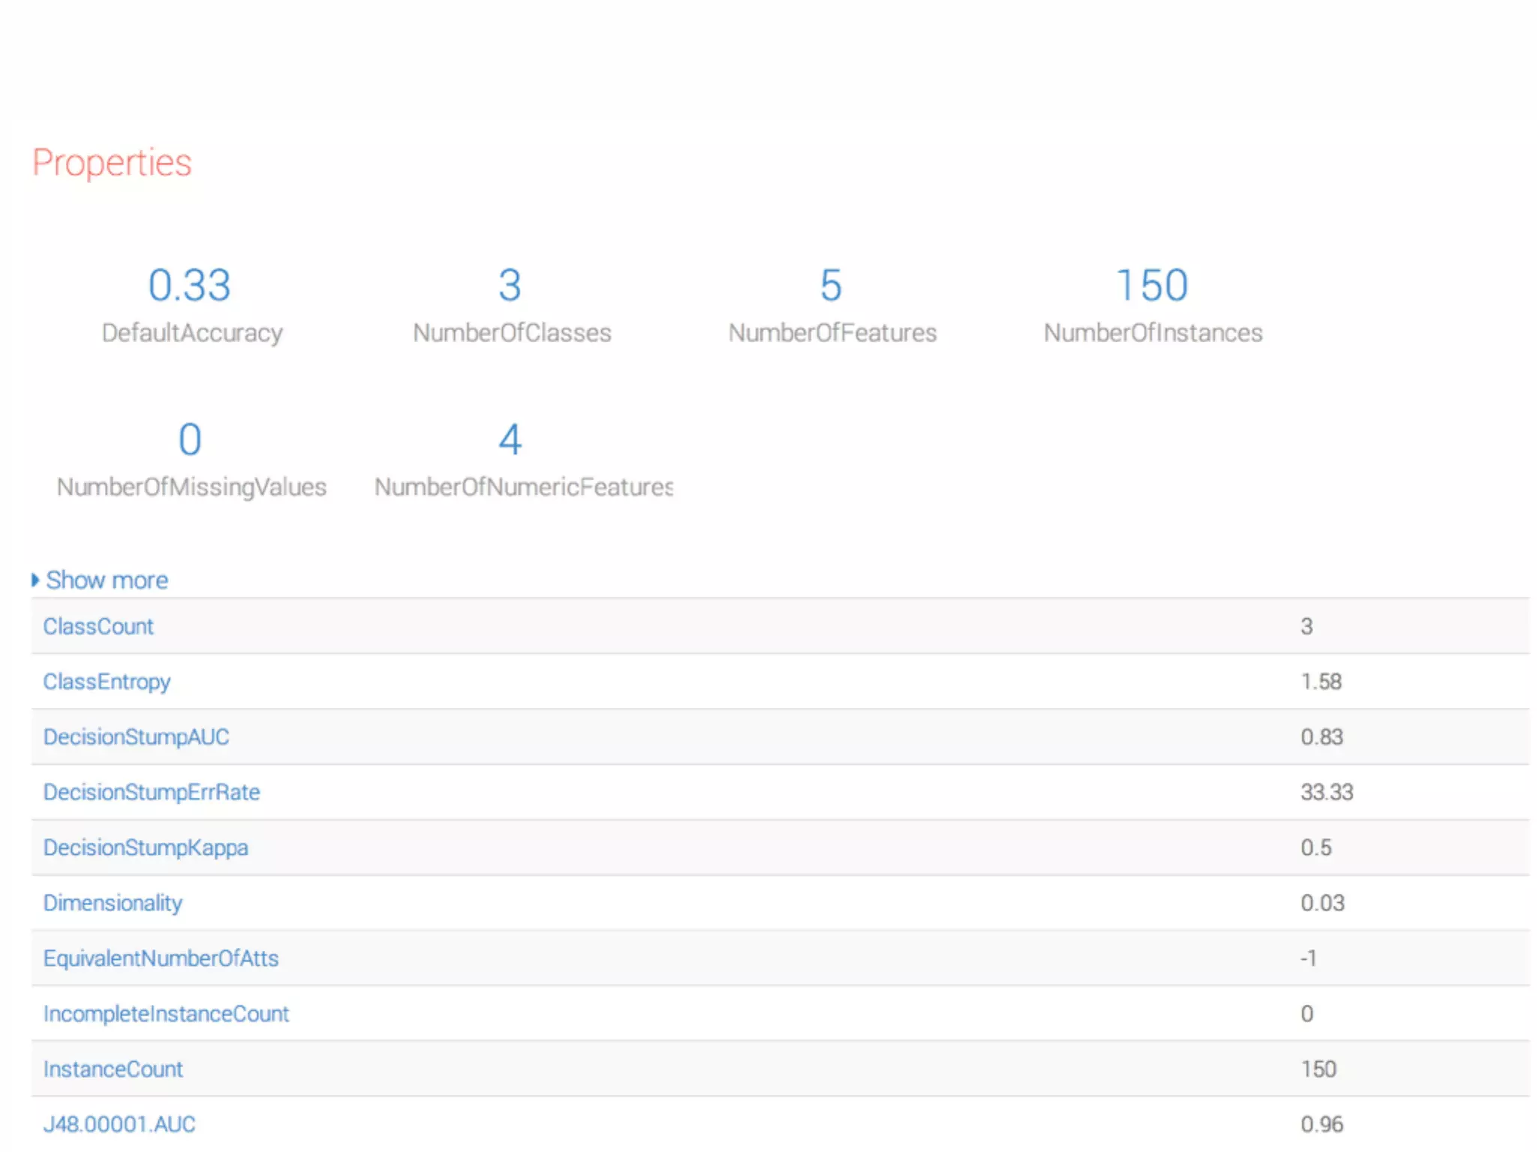Open the DecisionStumpKappa property link
This screenshot has width=1537, height=1152.
(x=146, y=847)
